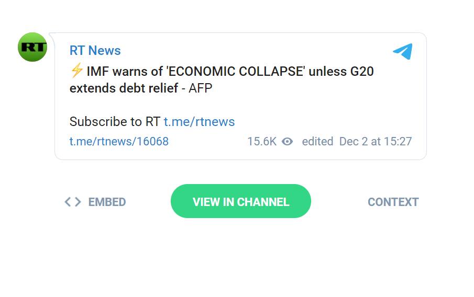This screenshot has width=474, height=297.
Task: Click the "extends debt relief" text
Action: tap(124, 88)
